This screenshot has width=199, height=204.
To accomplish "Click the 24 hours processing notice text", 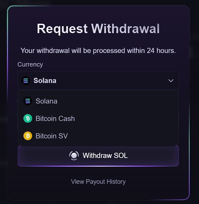I will pos(98,51).
